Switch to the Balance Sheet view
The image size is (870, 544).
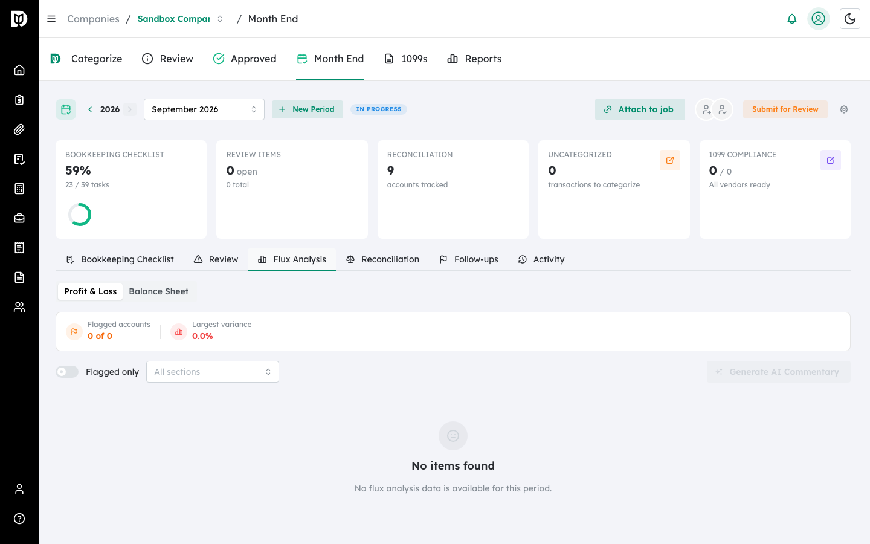pyautogui.click(x=159, y=291)
